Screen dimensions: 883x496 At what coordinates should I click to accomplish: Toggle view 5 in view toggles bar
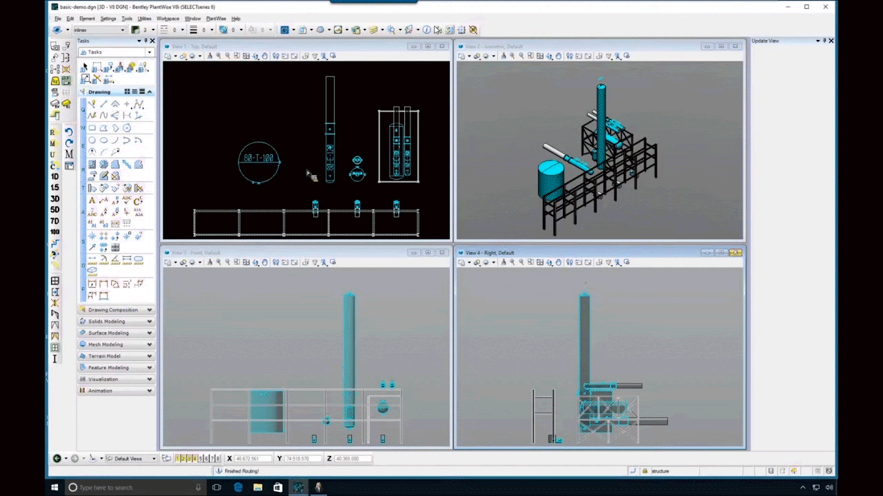(x=201, y=459)
